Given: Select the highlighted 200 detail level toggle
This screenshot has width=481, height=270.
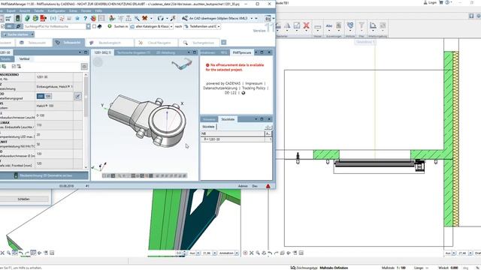Looking at the screenshot, I should (41, 96).
